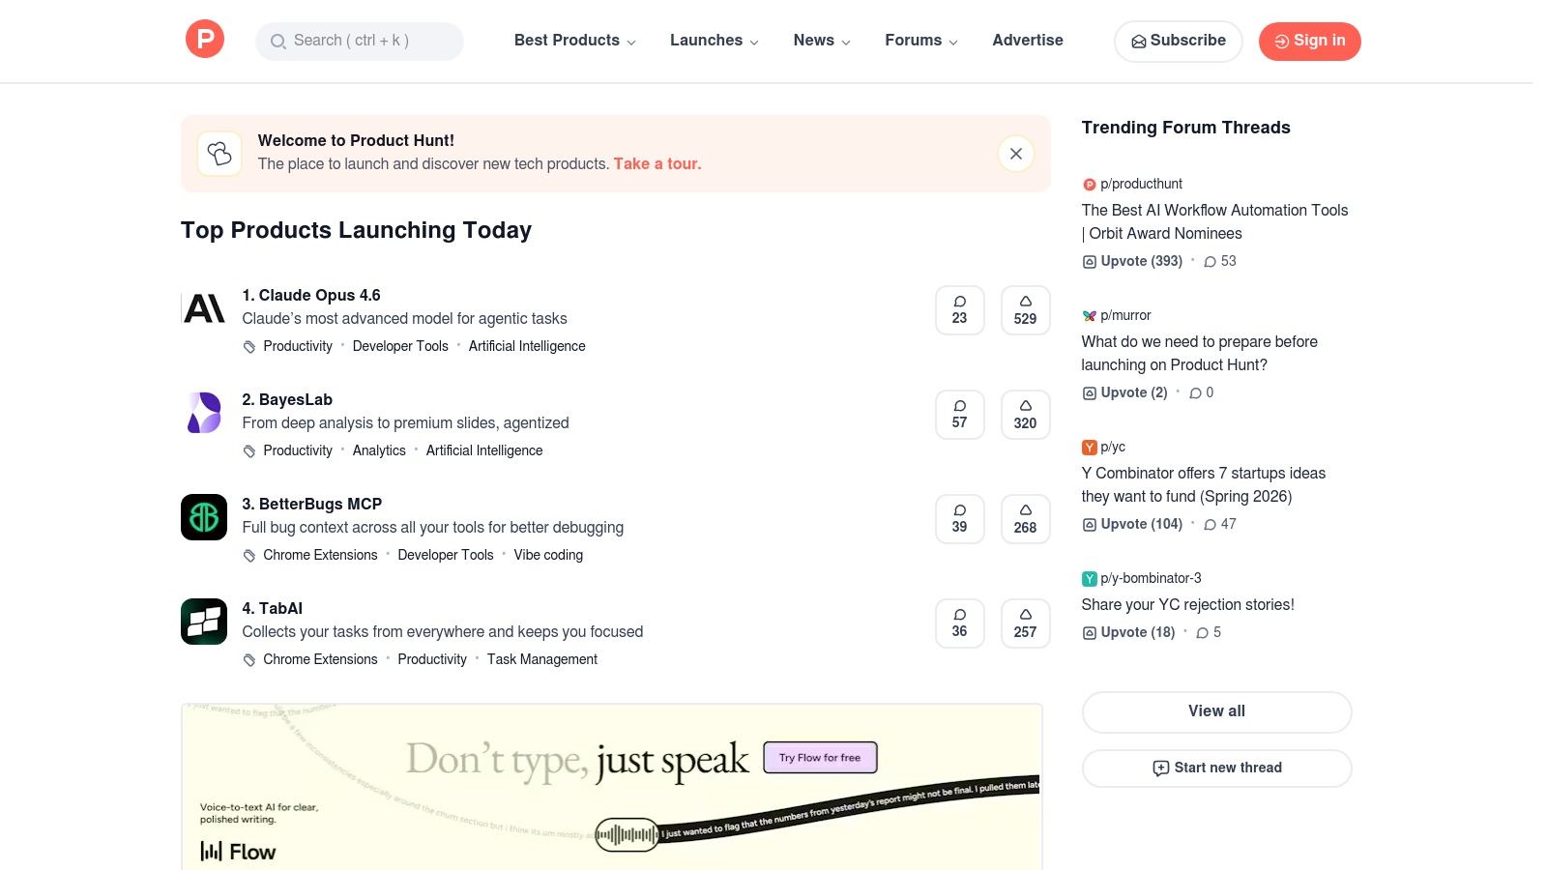This screenshot has height=870, width=1547.
Task: Follow the Take a tour link
Action: [657, 164]
